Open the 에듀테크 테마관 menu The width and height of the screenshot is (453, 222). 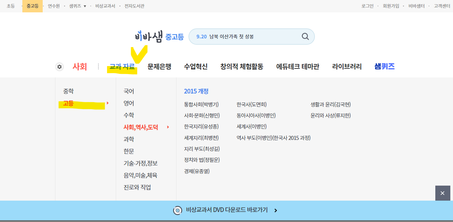(298, 67)
